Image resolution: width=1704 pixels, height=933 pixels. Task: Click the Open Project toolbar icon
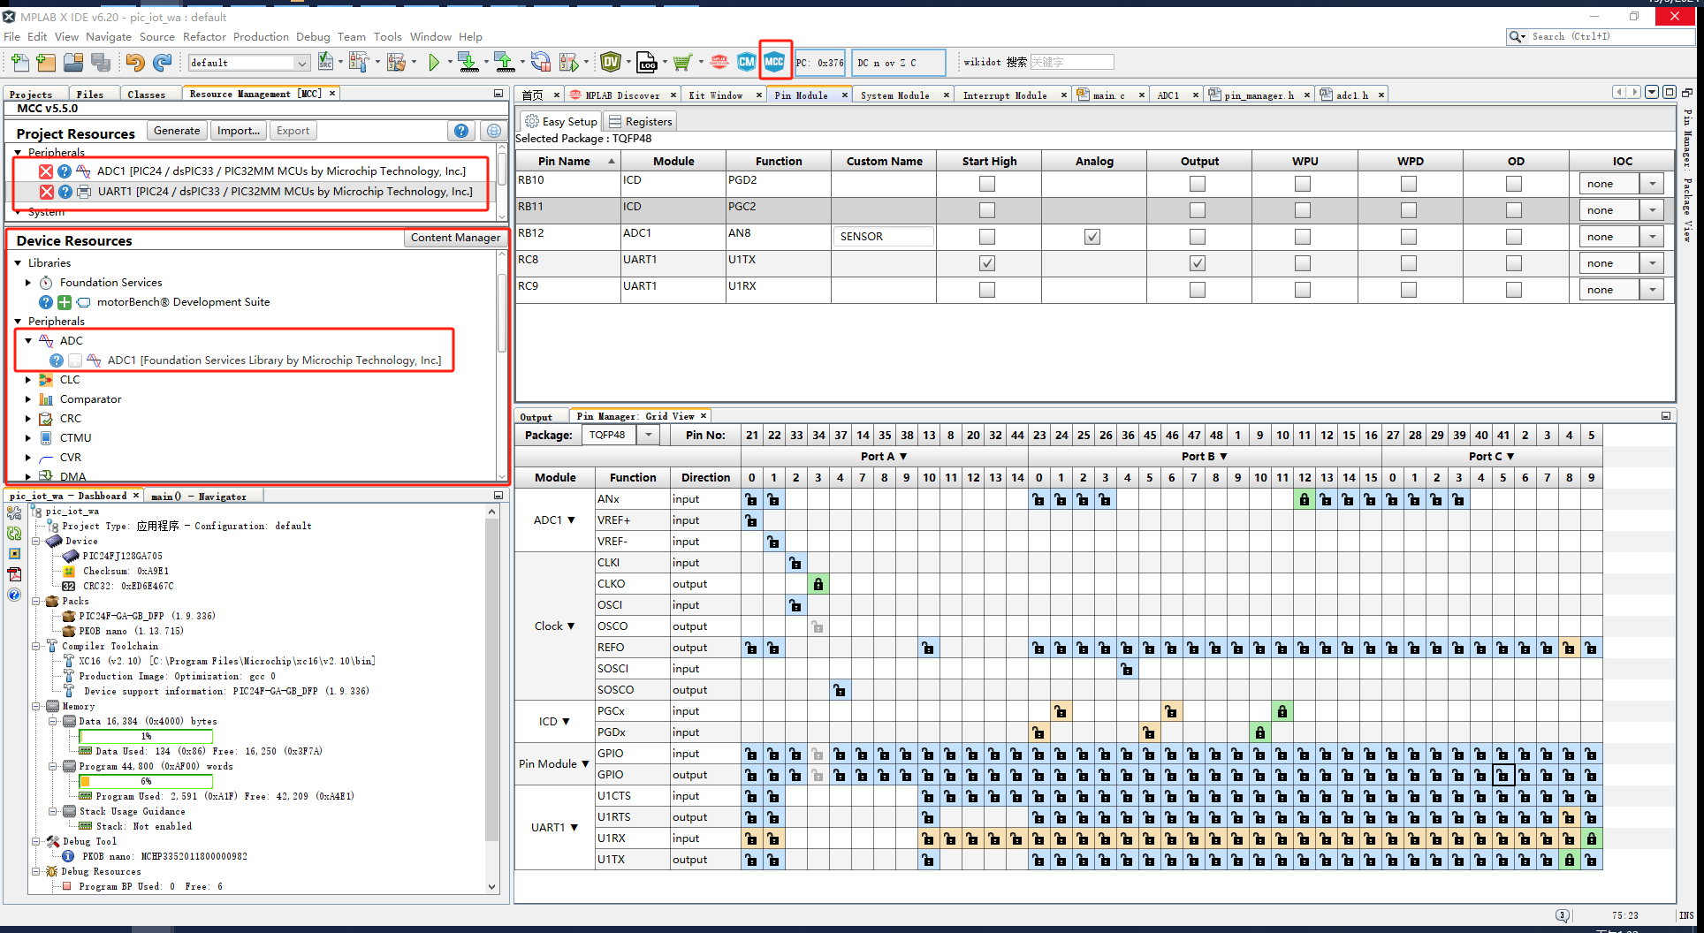(x=73, y=62)
